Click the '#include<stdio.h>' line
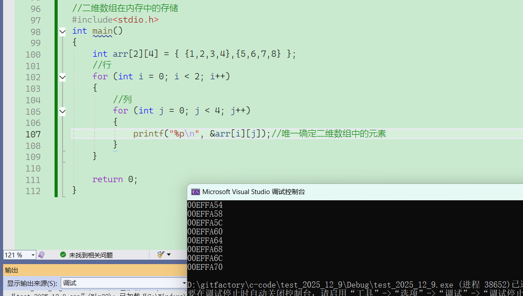The width and height of the screenshot is (523, 296). (115, 20)
